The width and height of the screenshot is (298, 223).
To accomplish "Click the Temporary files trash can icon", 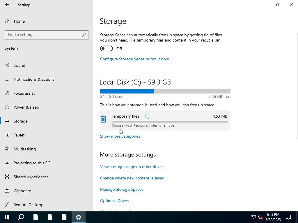I will 103,119.
